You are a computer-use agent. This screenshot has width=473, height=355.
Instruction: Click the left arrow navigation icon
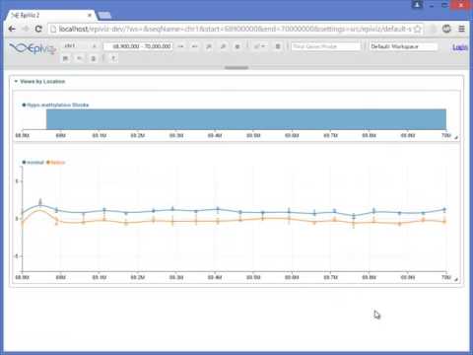194,46
